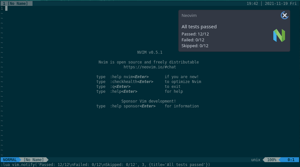This screenshot has height=167, width=300.
Task: Click the 'Skipped: 0/12' line in the notification
Action: 195,46
